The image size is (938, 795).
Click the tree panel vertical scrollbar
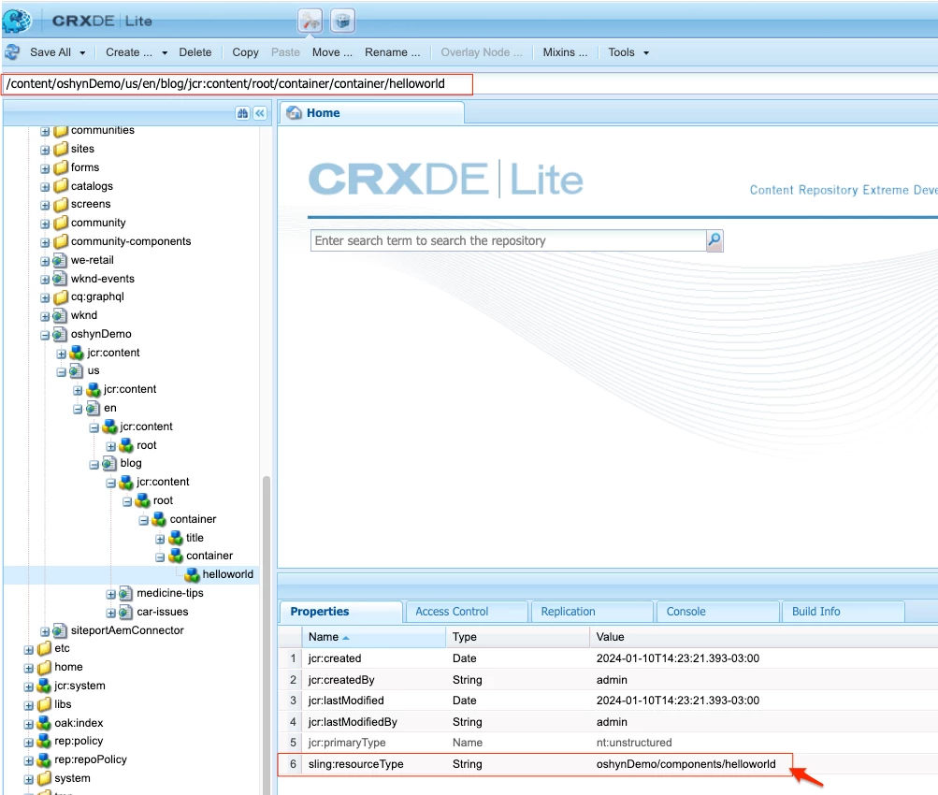coord(267,634)
